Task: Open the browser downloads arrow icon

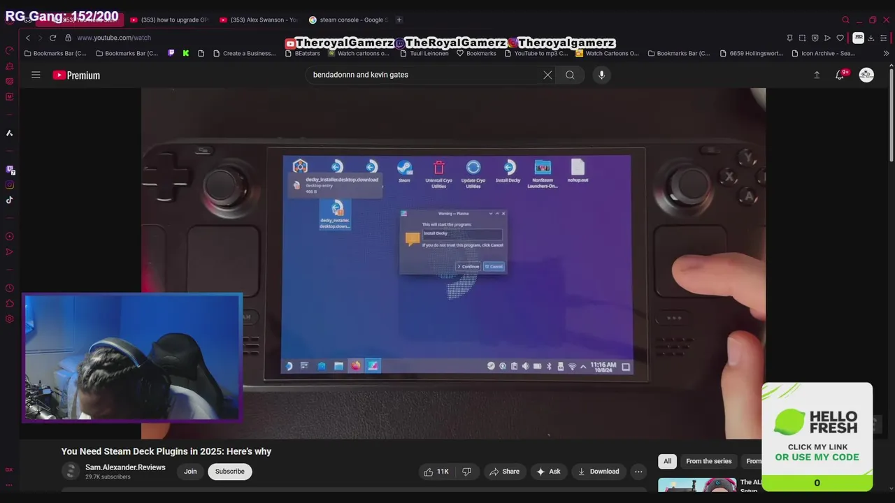Action: (871, 38)
